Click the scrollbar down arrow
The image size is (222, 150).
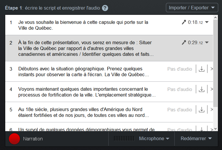tap(216, 129)
